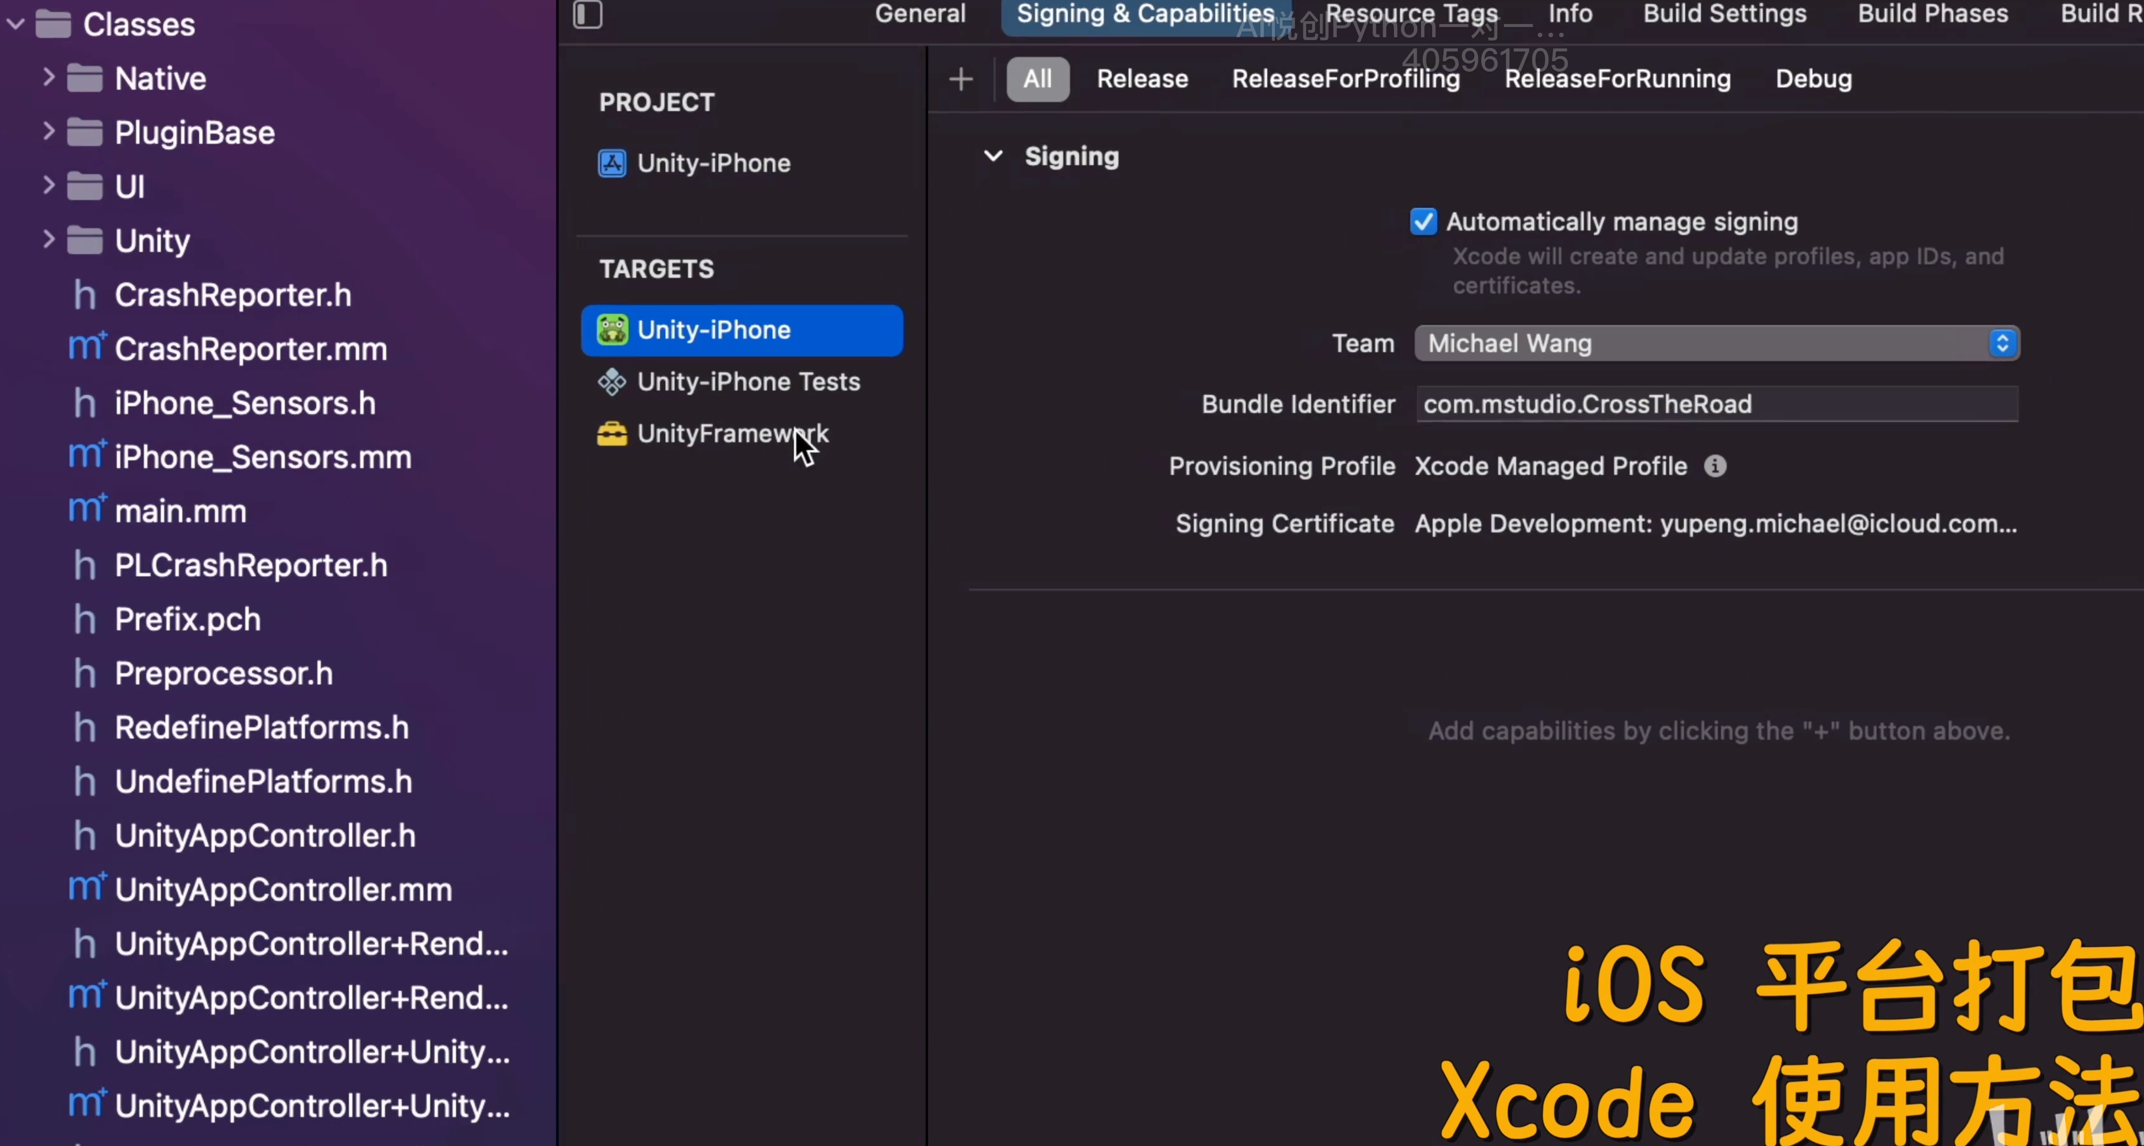
Task: Click main.mm source file icon
Action: pyautogui.click(x=86, y=509)
